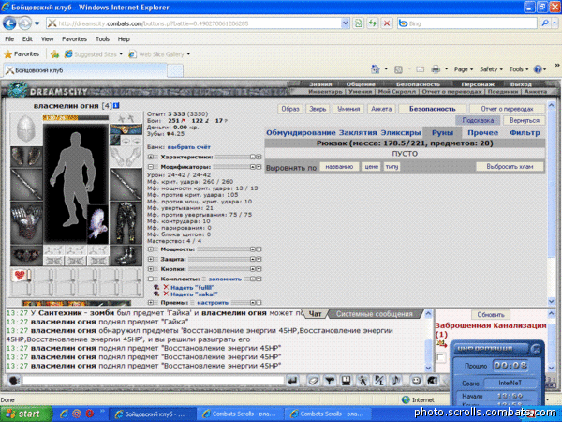Image resolution: width=562 pixels, height=422 pixels.
Task: Expand the Приемы section
Action: pos(151,303)
